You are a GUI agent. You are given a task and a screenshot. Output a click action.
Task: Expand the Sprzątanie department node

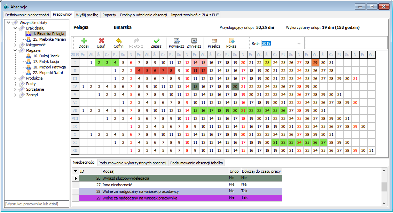pos(15,89)
